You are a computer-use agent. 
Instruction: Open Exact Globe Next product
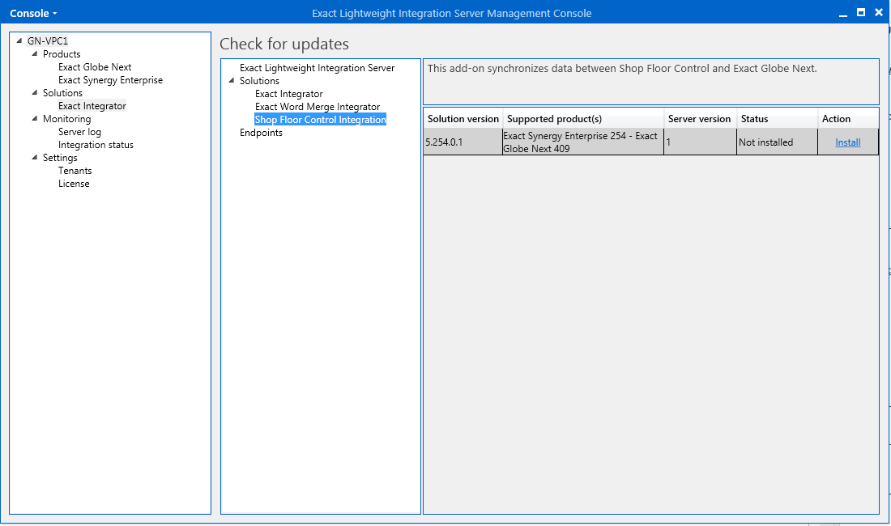click(95, 67)
